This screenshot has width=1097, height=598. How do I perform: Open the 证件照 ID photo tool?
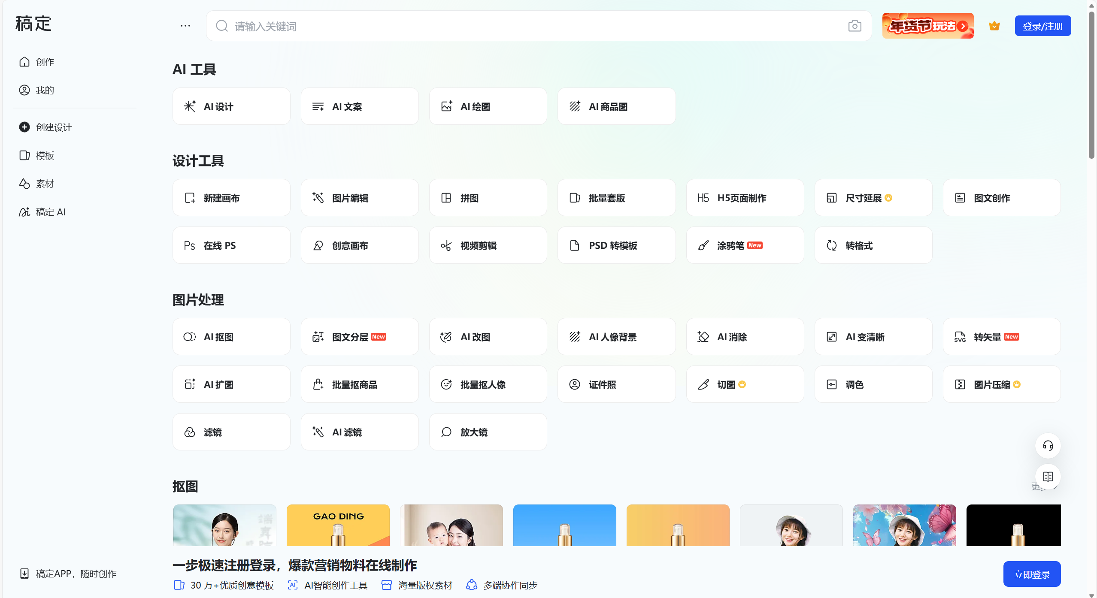coord(616,384)
